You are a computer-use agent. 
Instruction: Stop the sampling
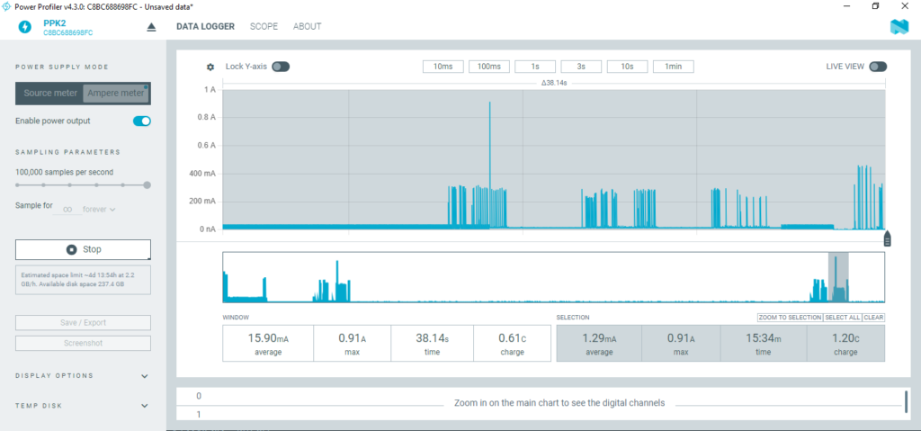coord(83,249)
